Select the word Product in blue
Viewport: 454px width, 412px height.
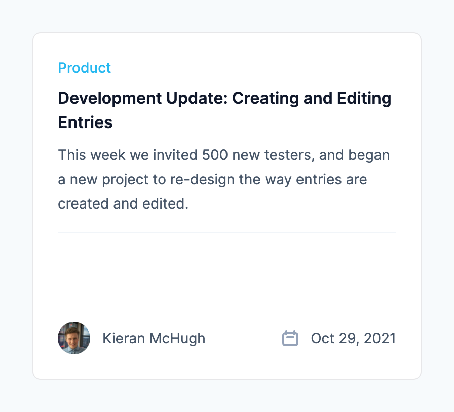(x=85, y=67)
